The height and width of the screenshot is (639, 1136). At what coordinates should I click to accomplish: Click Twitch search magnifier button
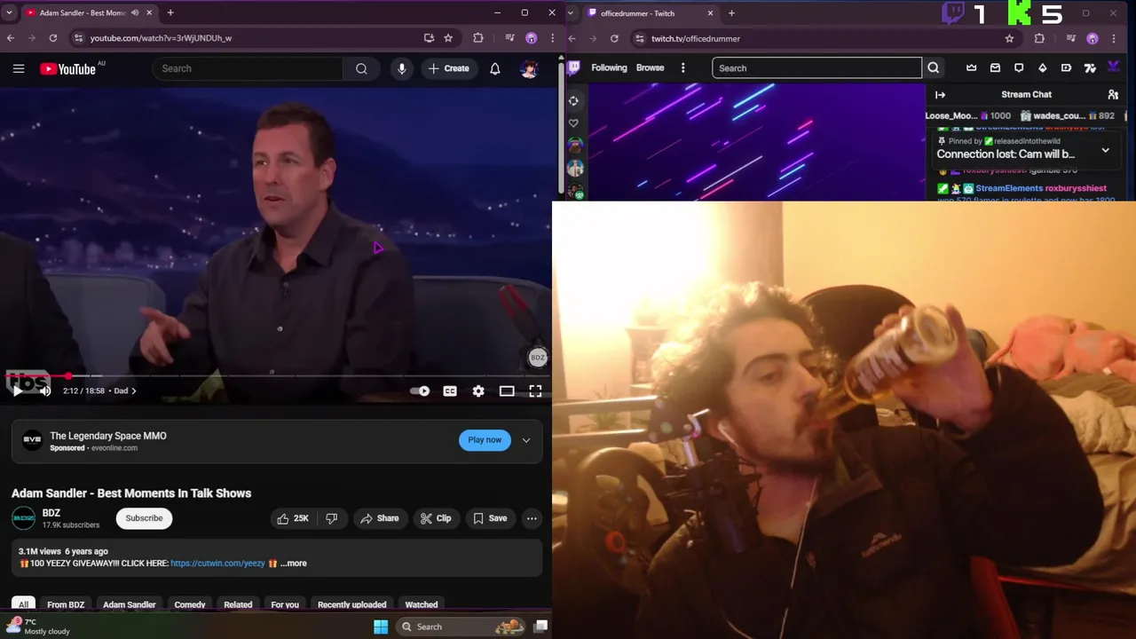click(933, 67)
